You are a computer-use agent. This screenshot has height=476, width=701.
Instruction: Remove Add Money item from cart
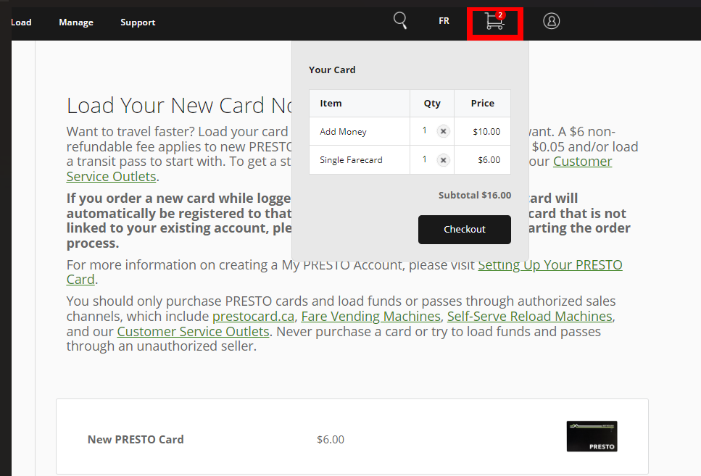pos(443,131)
